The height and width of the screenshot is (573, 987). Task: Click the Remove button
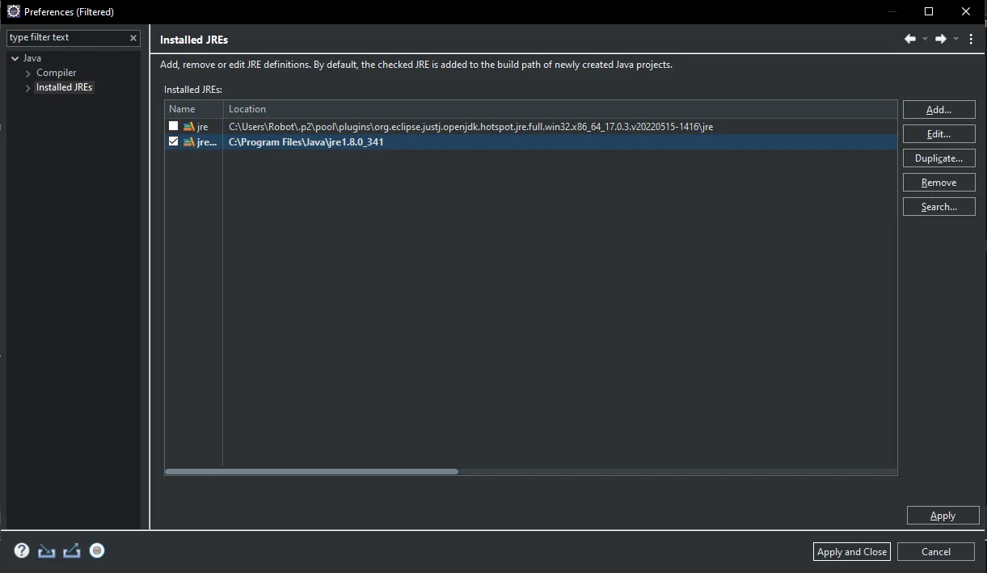coord(939,183)
